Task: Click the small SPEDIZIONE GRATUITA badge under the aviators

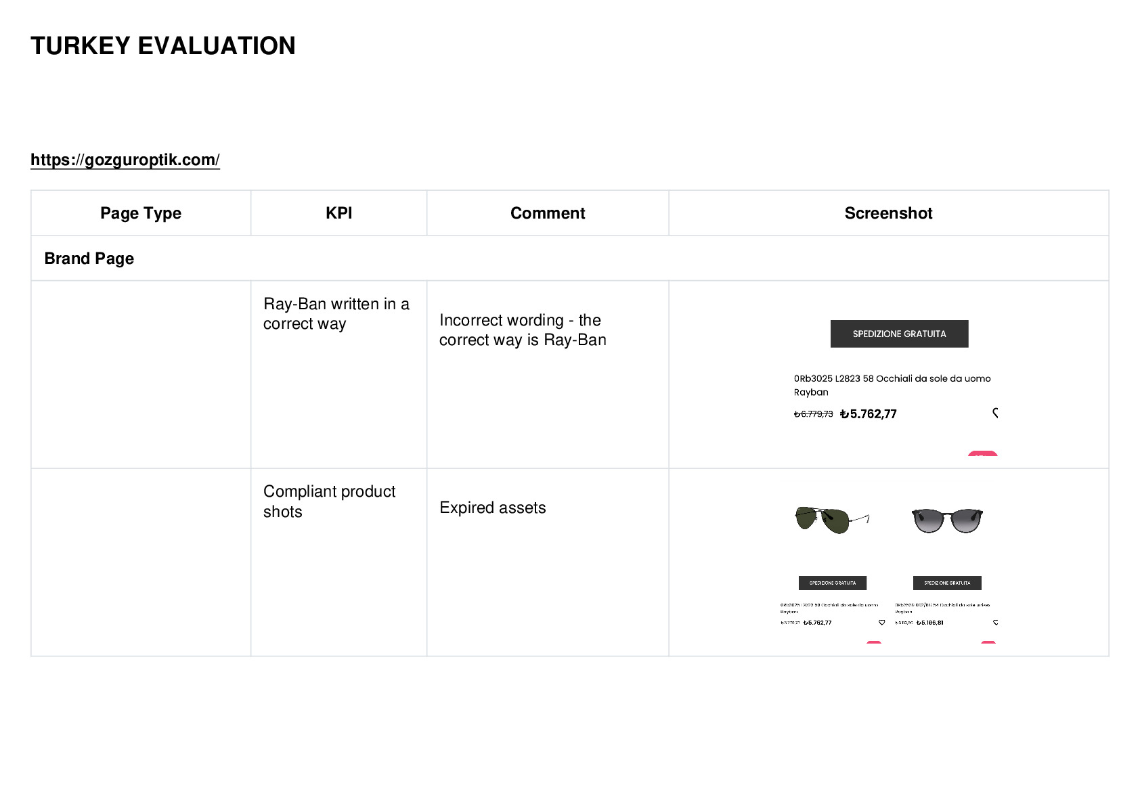Action: [x=833, y=583]
